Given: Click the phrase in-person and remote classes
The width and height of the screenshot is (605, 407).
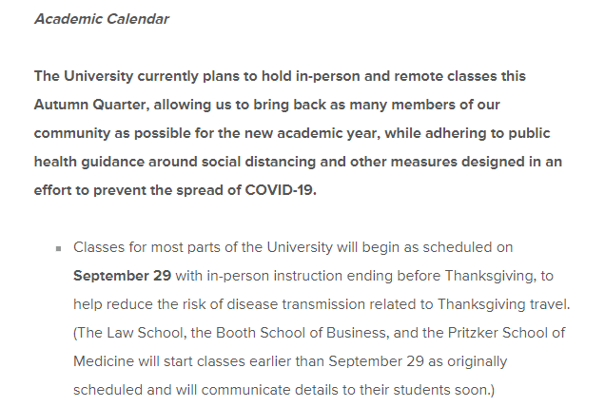Looking at the screenshot, I should (x=397, y=76).
